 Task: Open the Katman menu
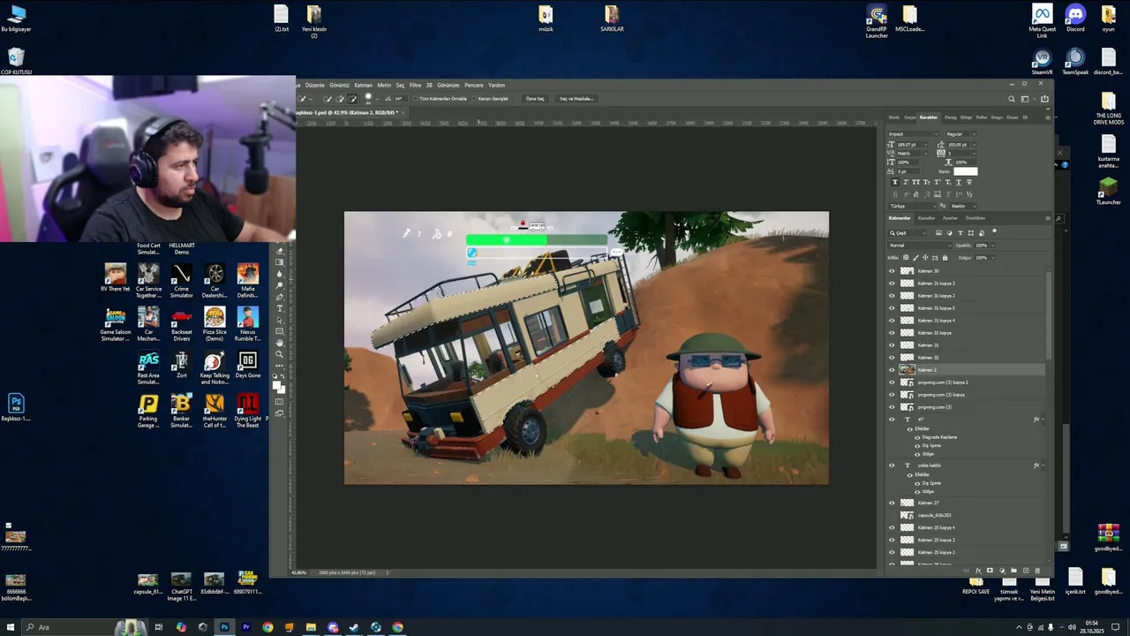coord(363,85)
